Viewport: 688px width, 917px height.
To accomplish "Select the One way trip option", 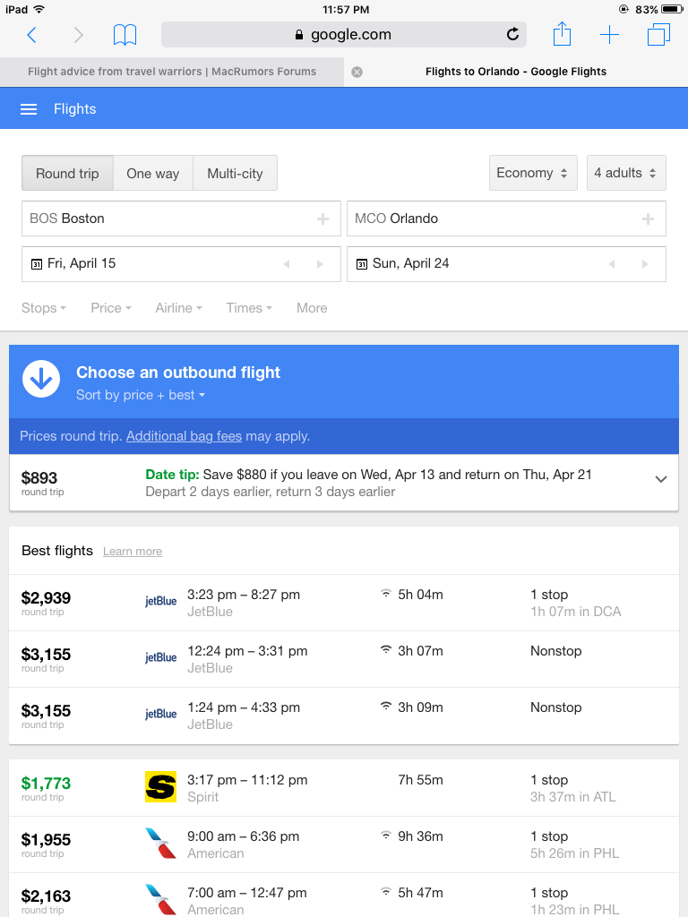I will tap(152, 173).
